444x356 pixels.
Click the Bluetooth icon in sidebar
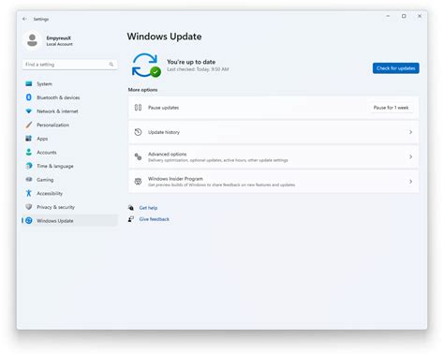click(x=29, y=97)
